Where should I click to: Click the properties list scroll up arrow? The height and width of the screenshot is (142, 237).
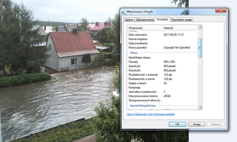[200, 27]
